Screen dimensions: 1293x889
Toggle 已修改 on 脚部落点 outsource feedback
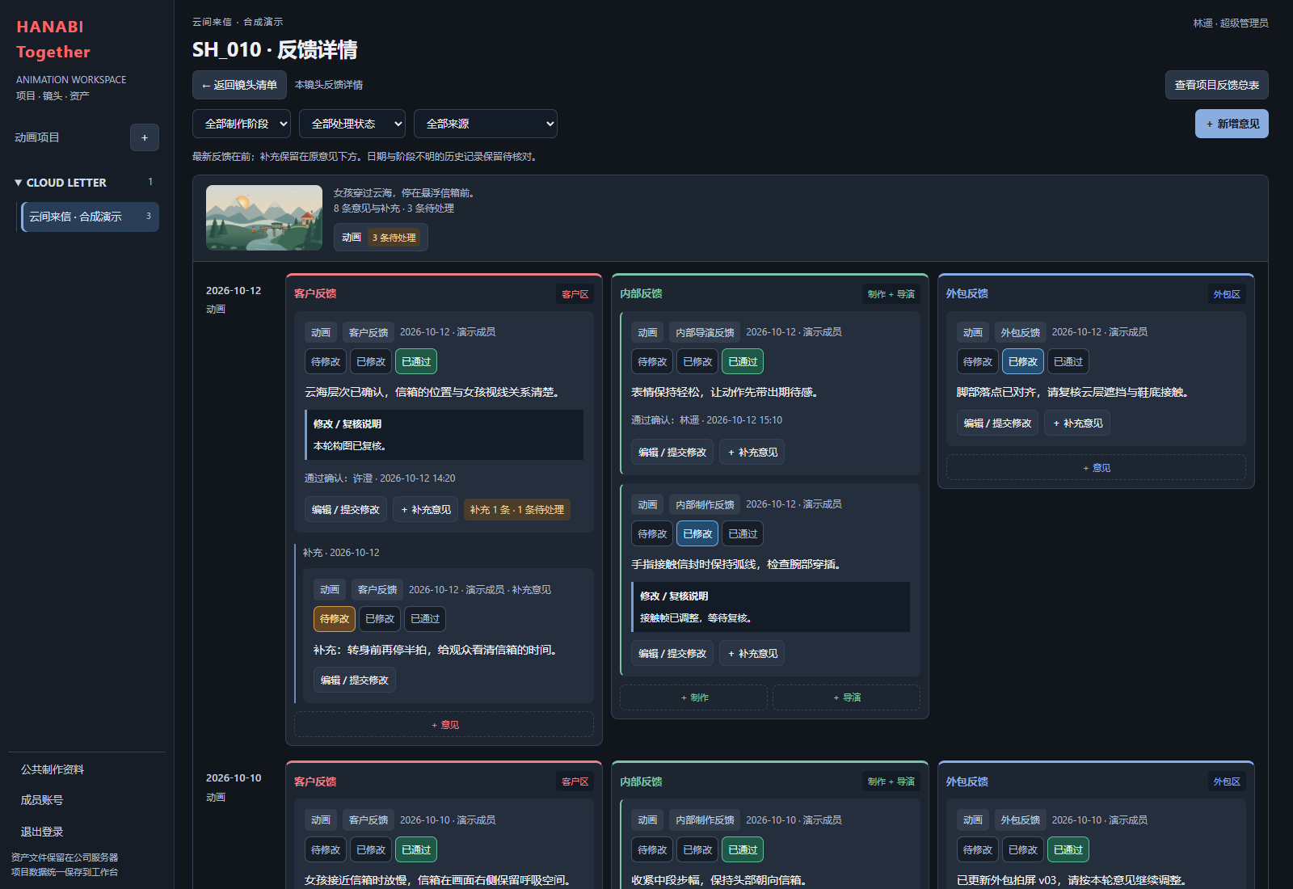point(1023,362)
